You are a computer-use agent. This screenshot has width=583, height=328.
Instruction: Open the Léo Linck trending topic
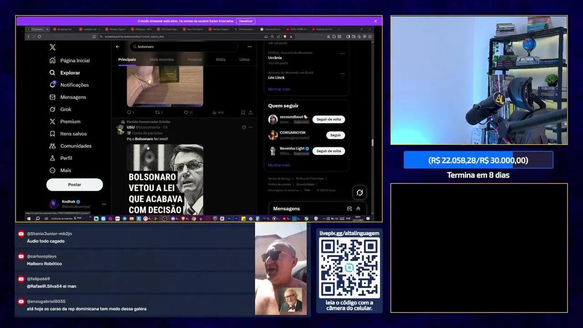[x=276, y=77]
